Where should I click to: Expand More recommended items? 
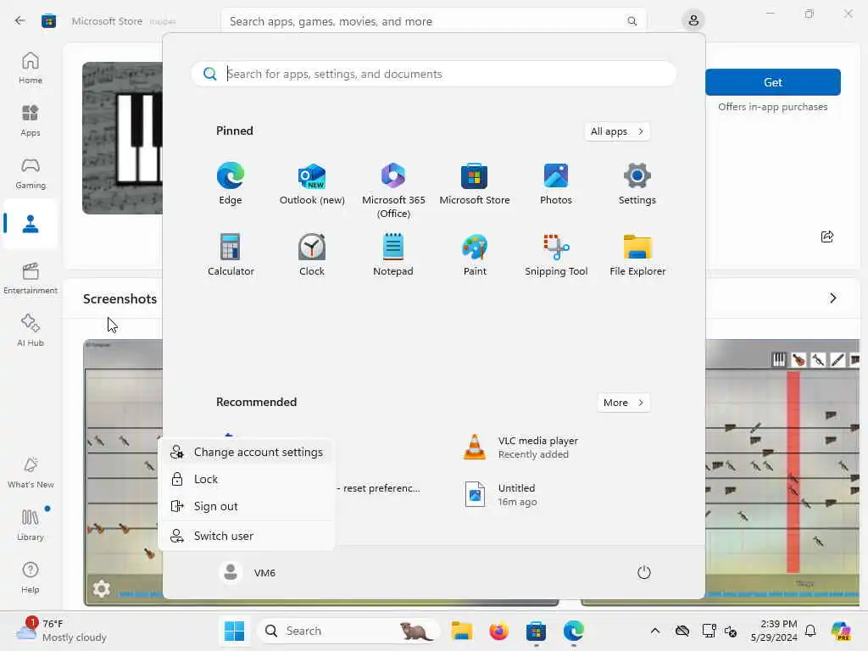(x=623, y=403)
